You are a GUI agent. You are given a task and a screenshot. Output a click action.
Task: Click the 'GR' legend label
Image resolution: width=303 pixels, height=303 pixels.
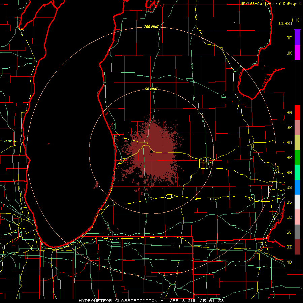point(289,128)
